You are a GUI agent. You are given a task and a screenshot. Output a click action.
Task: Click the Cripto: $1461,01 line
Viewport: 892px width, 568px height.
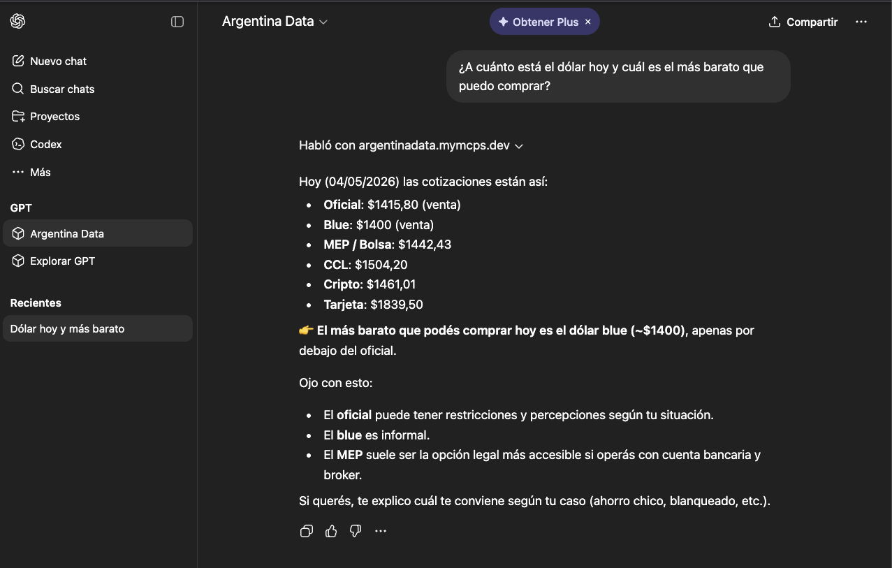[370, 284]
